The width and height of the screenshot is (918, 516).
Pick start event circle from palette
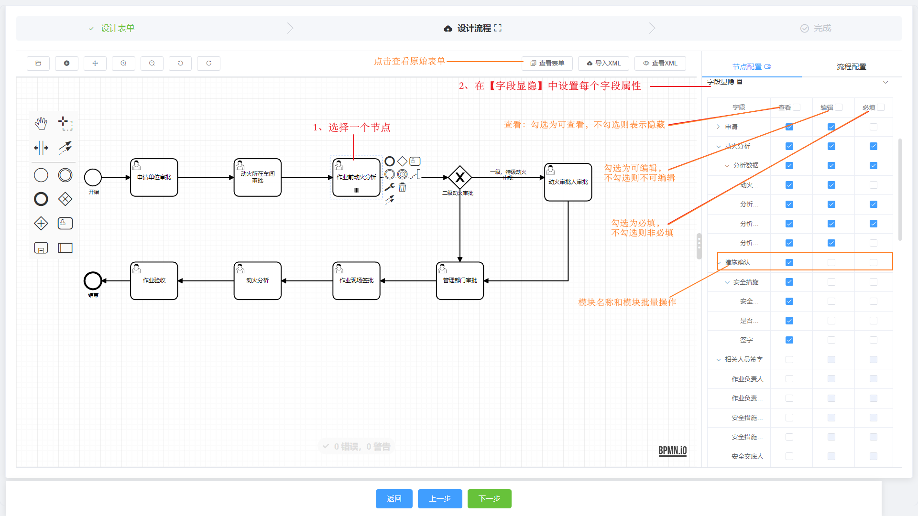(x=41, y=175)
